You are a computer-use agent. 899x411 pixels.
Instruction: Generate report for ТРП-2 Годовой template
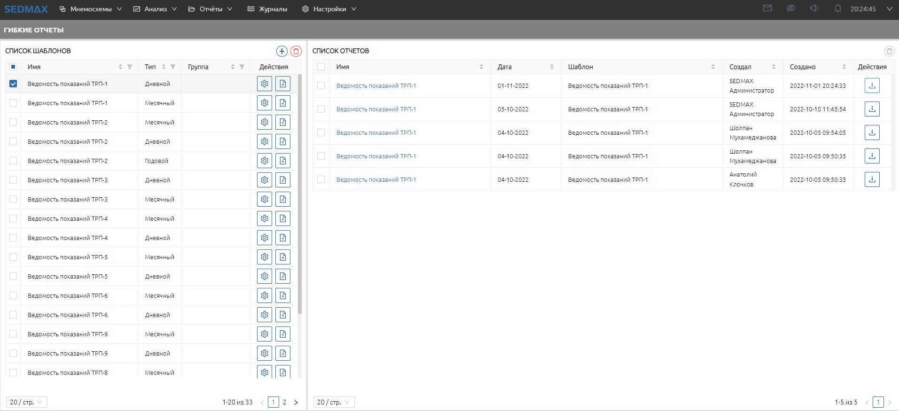[x=283, y=161]
